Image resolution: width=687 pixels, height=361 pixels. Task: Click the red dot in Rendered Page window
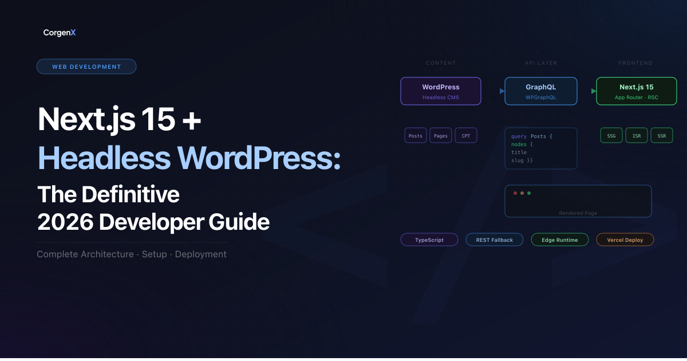pyautogui.click(x=515, y=193)
